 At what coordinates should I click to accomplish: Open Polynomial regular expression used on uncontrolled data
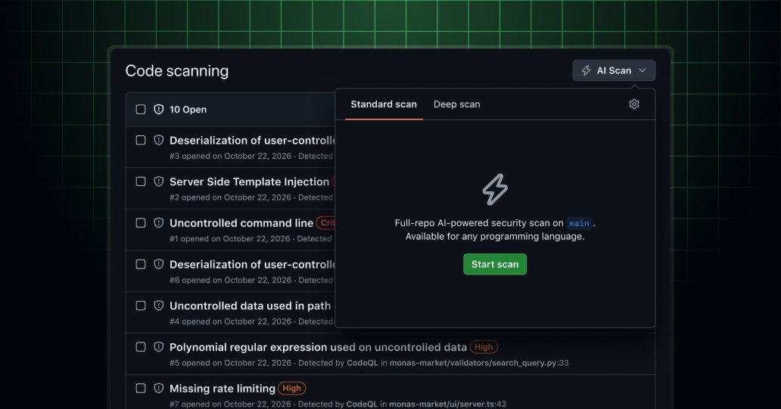pos(318,347)
